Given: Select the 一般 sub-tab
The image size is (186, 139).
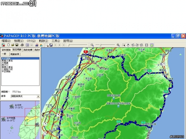Looking at the screenshot, I should pos(4,54).
